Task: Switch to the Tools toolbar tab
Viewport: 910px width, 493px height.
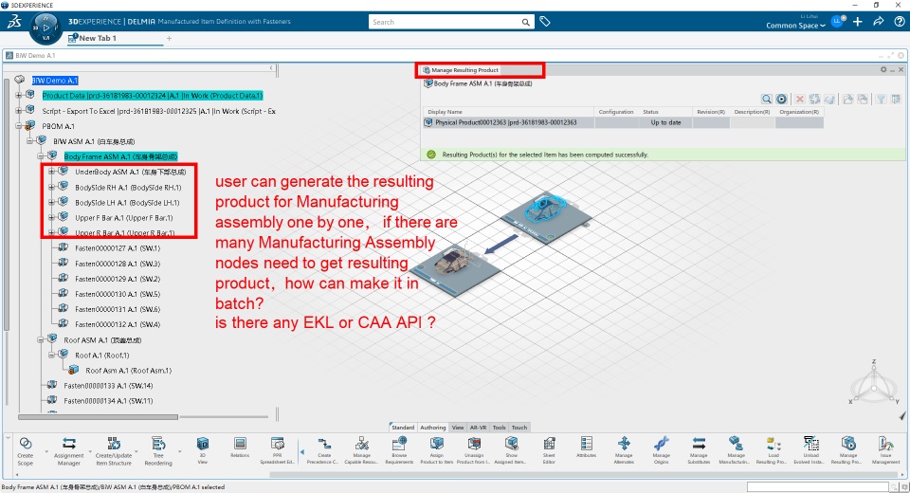Action: point(500,428)
